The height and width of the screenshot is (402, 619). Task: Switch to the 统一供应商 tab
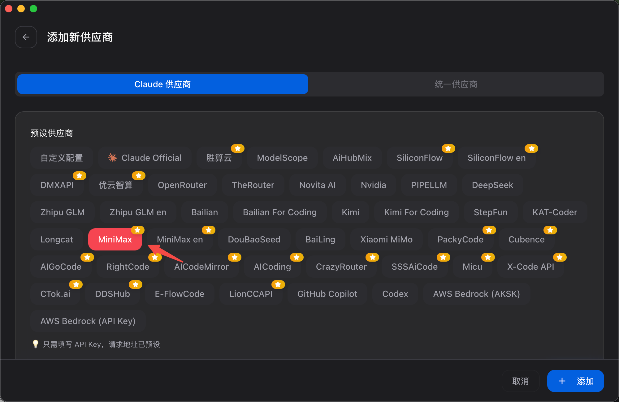[456, 84]
